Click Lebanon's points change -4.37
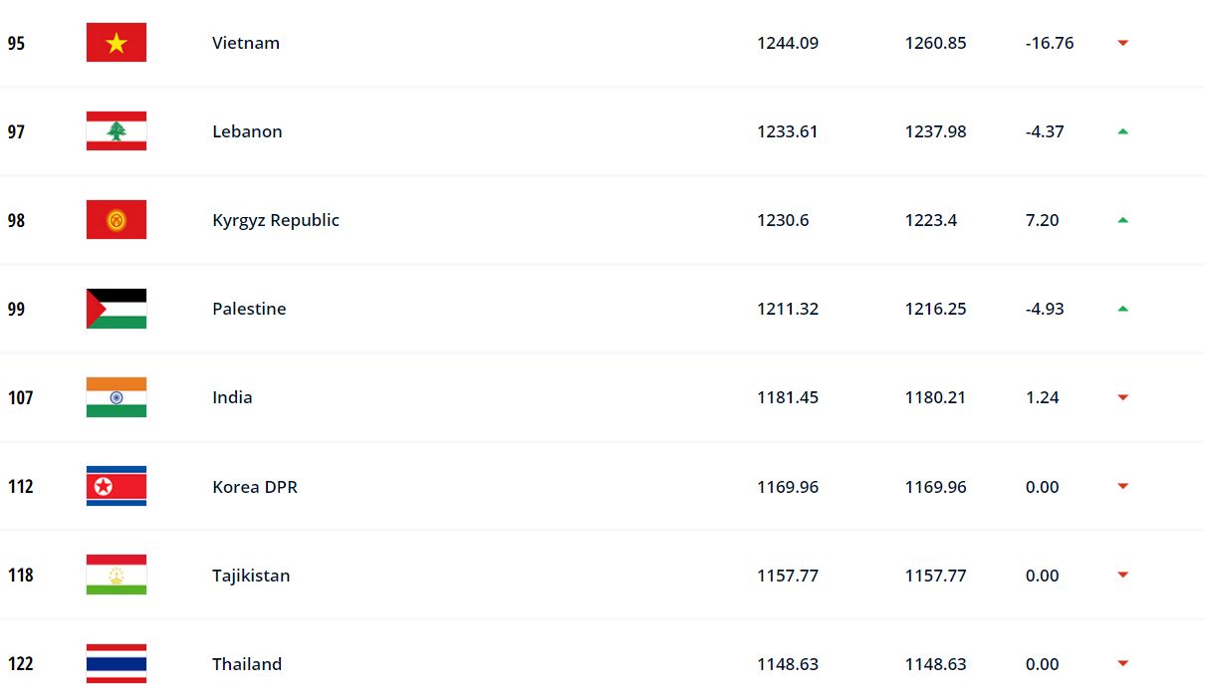Viewport: 1205px width, 700px height. 1045,131
